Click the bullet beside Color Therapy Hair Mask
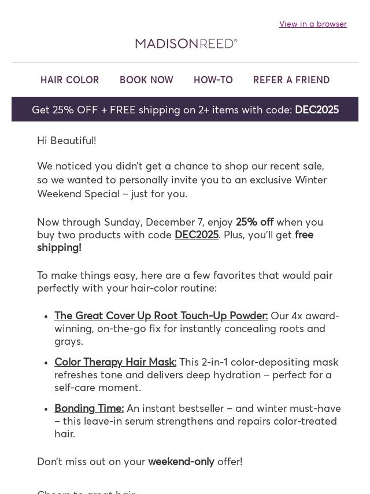Screen dimensions: 370x494 (x=46, y=363)
